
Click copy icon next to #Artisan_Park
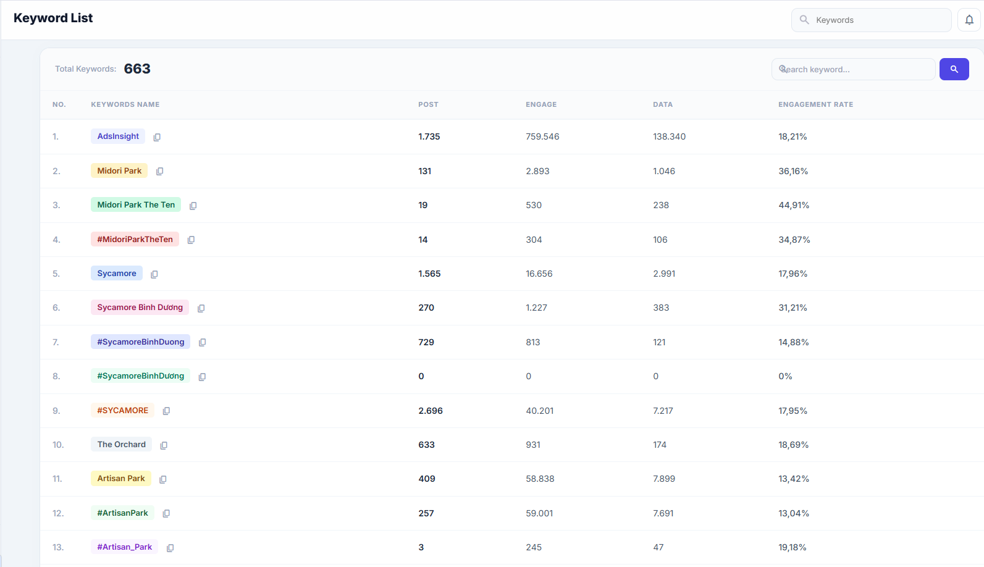(170, 548)
